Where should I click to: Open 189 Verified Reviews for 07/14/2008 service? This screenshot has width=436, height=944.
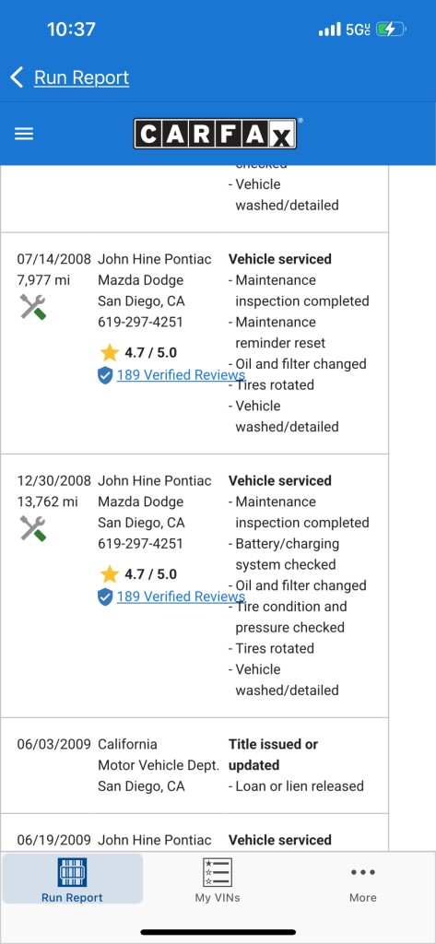(181, 375)
